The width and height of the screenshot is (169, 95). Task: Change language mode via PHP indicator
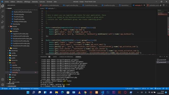[152, 89]
